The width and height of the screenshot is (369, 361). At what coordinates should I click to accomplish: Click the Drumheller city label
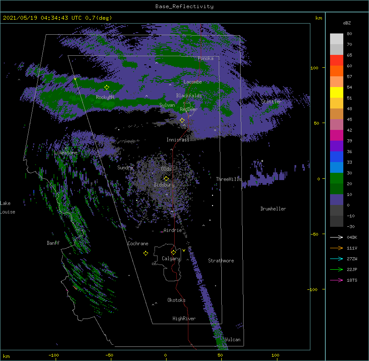click(273, 209)
